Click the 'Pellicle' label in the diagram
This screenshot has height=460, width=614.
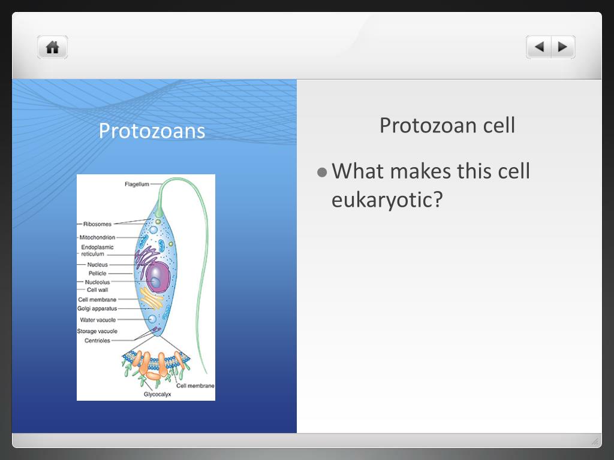(x=98, y=273)
